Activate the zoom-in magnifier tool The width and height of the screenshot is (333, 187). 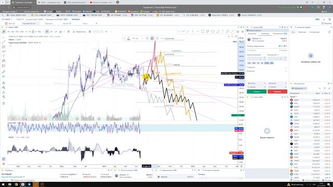4,77
